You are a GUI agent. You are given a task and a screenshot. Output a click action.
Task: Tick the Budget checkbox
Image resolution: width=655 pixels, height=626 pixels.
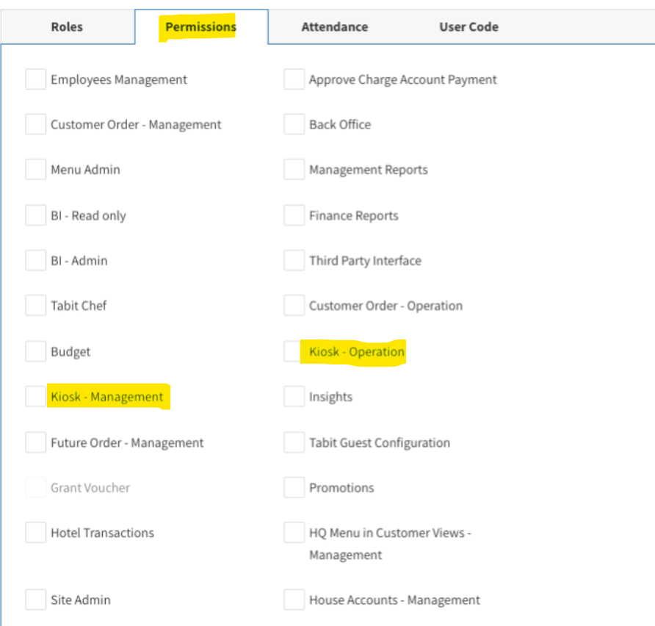36,352
